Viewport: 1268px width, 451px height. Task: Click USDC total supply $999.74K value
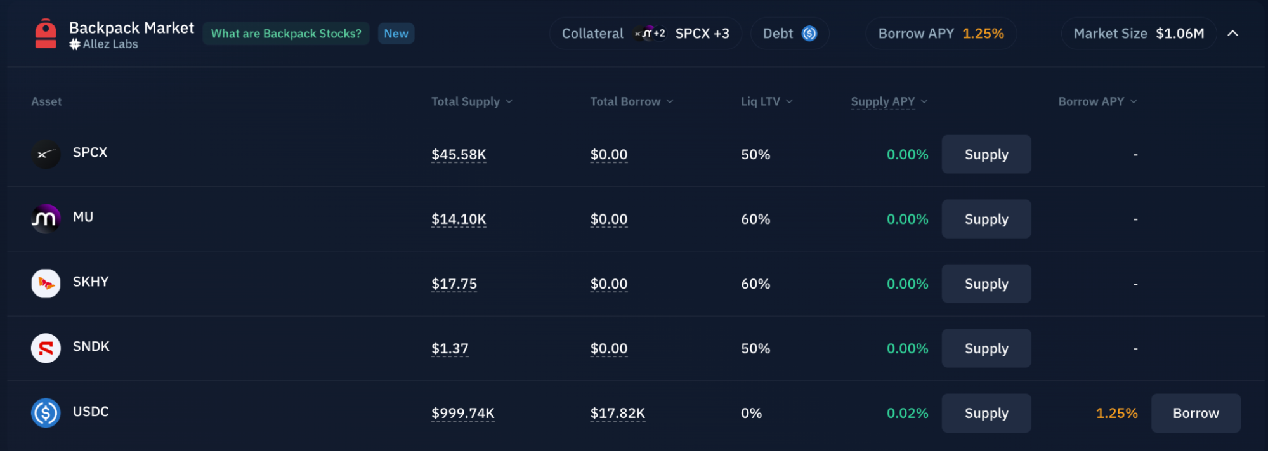coord(463,414)
